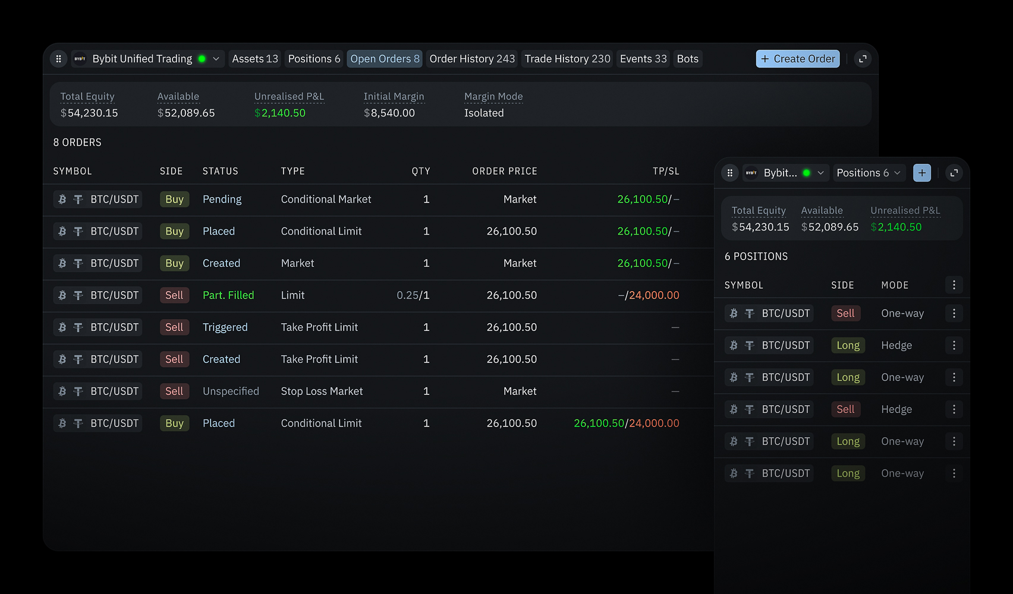Expand the main panel to fullscreen
This screenshot has height=594, width=1013.
click(863, 59)
